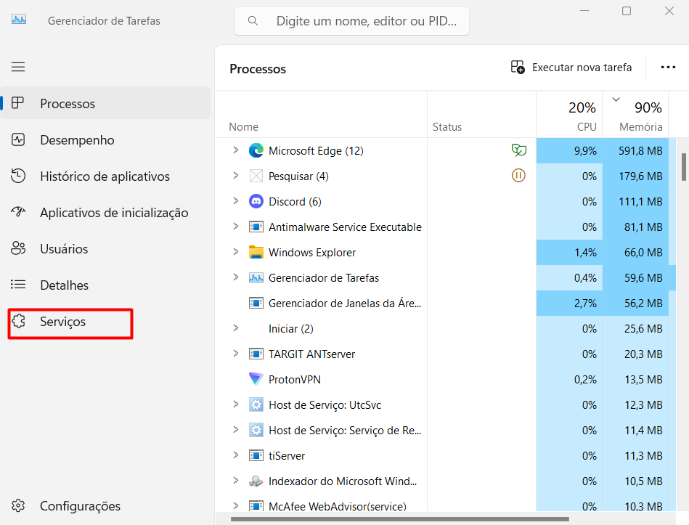Expand the Gerenciador de Tarefas row
Viewport: 689px width, 525px height.
pyautogui.click(x=235, y=277)
